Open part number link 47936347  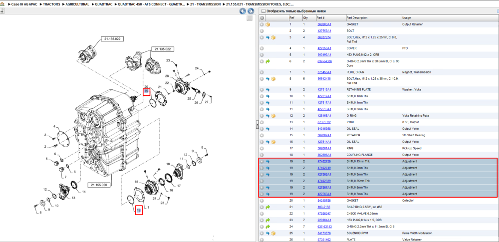tap(324, 214)
